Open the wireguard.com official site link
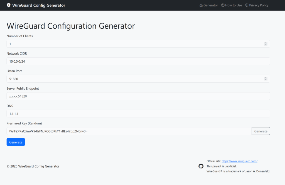The height and width of the screenshot is (185, 285). (240, 161)
